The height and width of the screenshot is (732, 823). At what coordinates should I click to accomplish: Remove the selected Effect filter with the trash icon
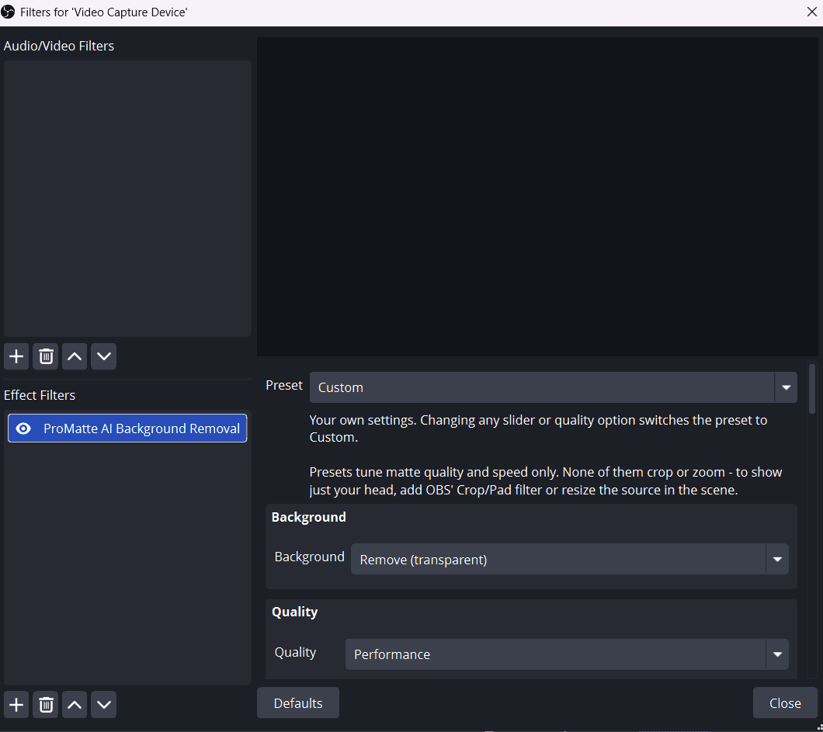46,705
